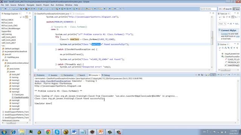Open the Search view tab
This screenshot has height=135, width=241.
click(81, 75)
